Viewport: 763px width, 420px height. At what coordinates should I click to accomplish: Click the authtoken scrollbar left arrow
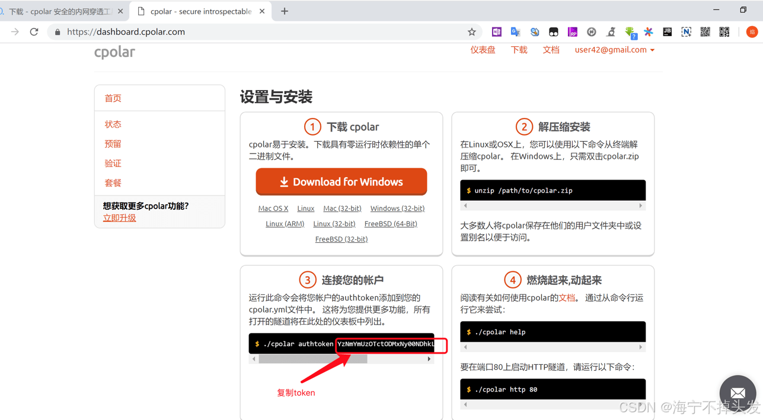(254, 359)
